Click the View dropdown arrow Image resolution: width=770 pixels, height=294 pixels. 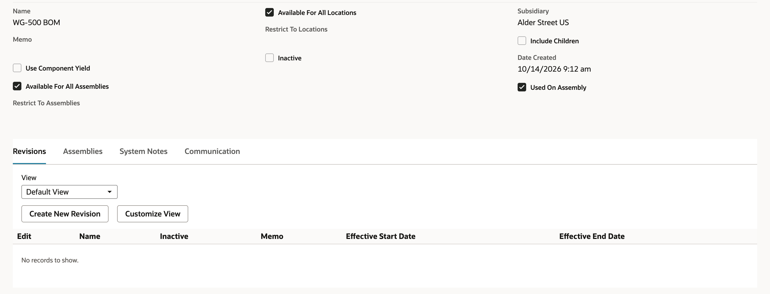[109, 192]
